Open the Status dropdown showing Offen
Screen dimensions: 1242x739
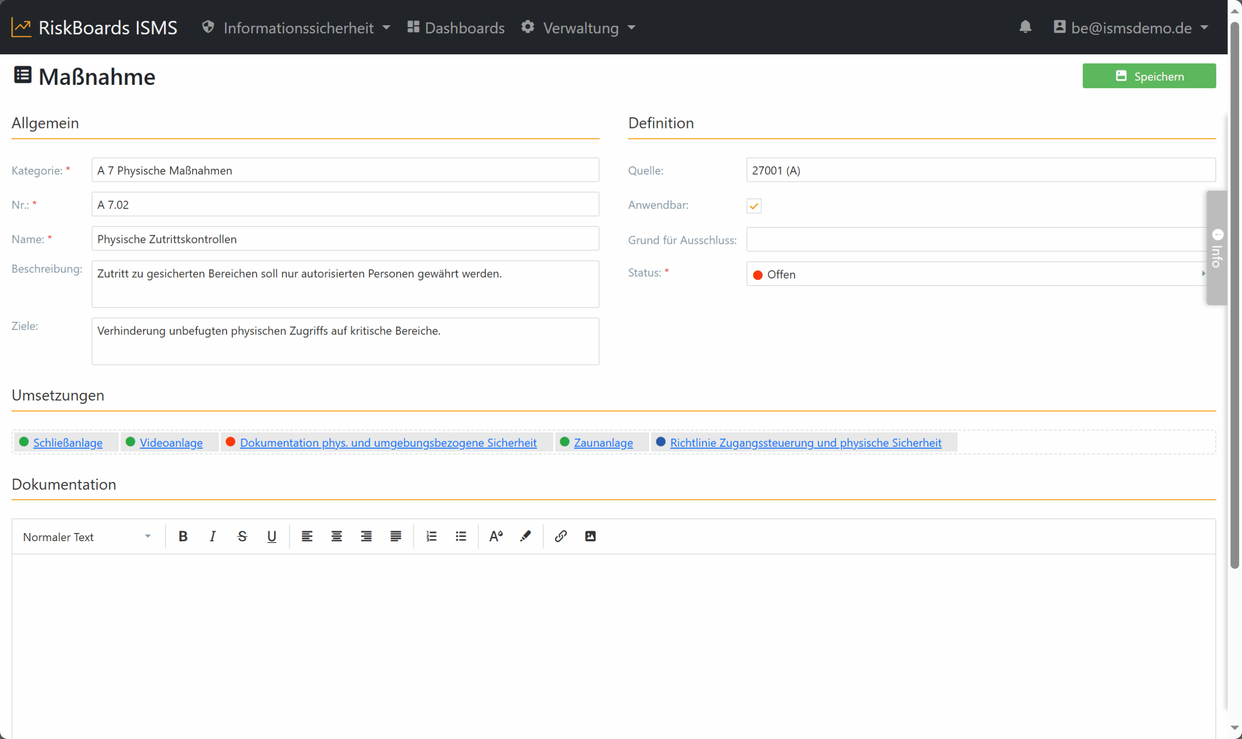[x=976, y=274]
